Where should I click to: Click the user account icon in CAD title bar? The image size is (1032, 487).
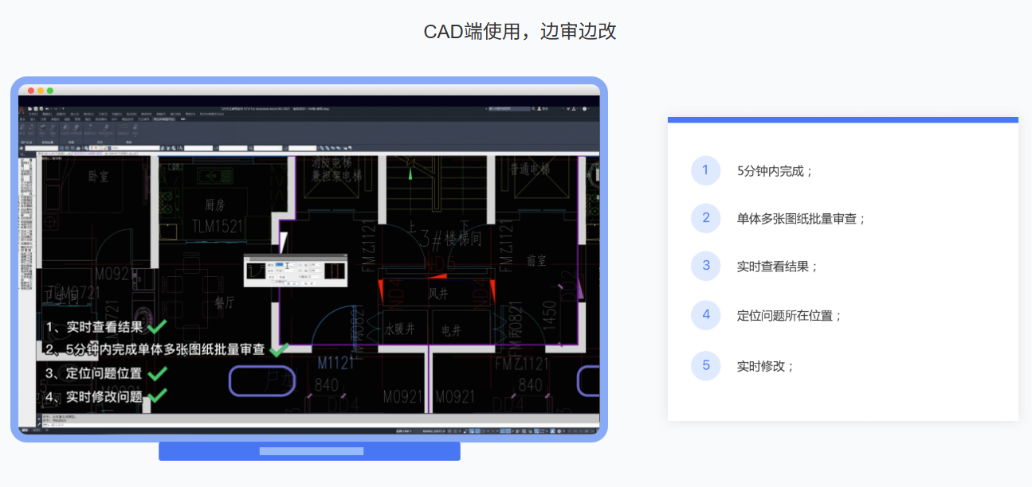coord(540,108)
